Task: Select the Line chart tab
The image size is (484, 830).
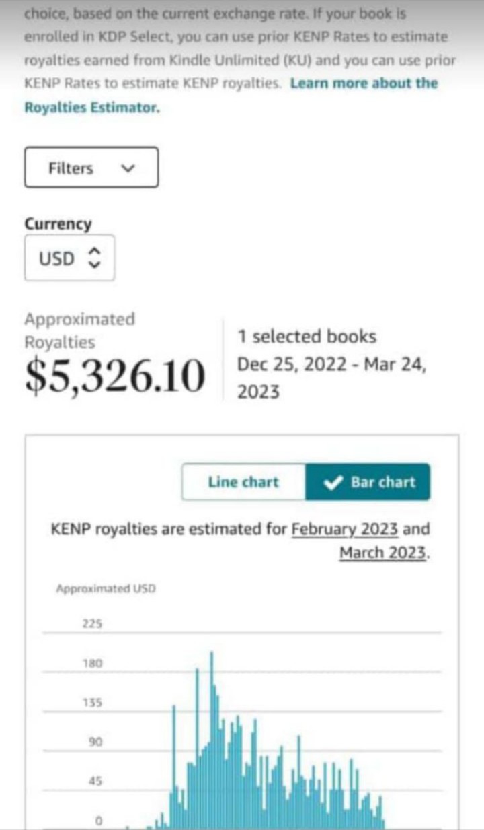Action: (243, 482)
